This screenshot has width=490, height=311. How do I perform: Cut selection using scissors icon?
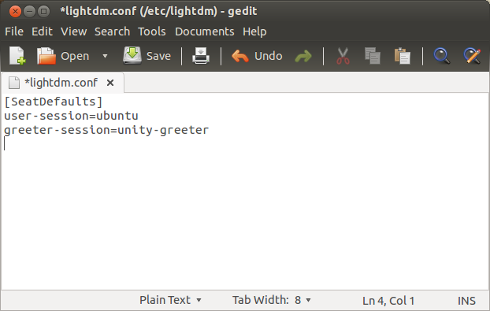[343, 56]
